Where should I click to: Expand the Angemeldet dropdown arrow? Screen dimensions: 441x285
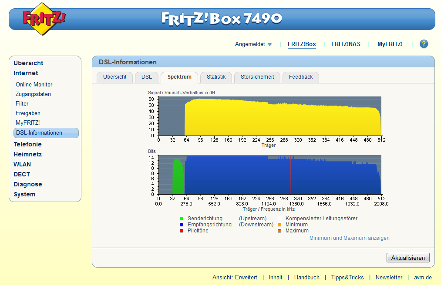(269, 44)
